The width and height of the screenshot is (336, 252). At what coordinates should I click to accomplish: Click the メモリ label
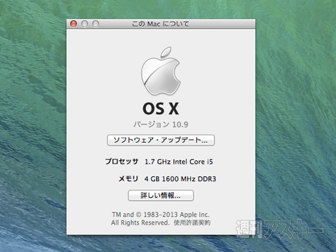[128, 178]
